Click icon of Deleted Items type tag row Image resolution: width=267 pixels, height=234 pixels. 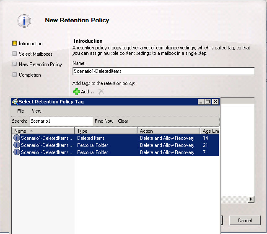tap(16, 138)
